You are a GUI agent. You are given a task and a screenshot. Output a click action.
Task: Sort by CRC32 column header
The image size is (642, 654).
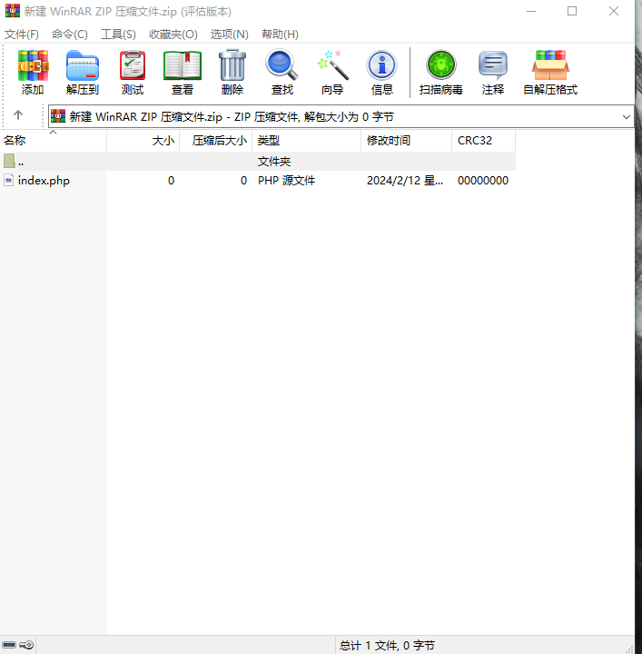point(484,141)
